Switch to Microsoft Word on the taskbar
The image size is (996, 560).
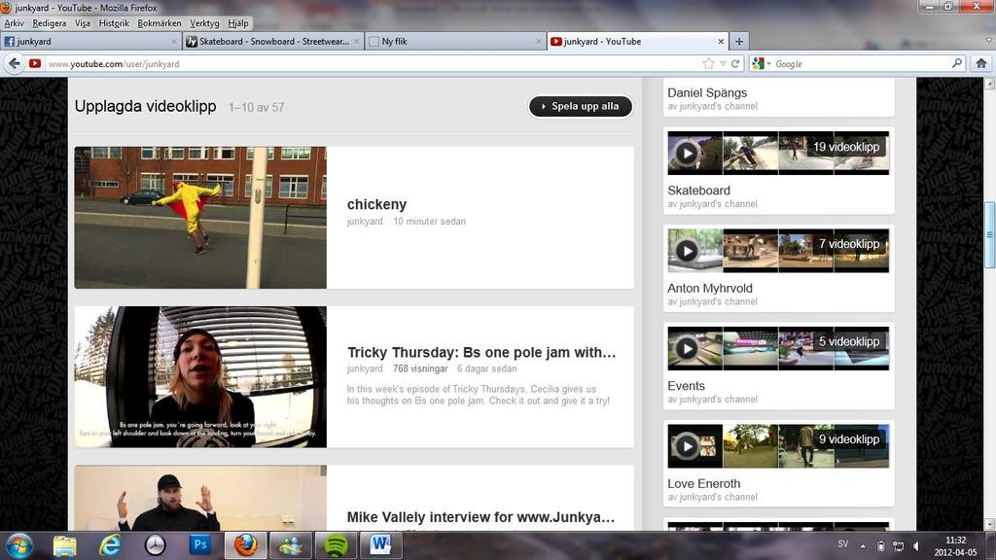pos(380,545)
